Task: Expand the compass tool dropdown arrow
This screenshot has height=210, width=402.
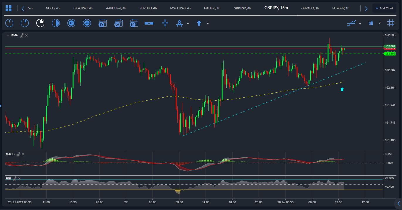Action: 188,23
